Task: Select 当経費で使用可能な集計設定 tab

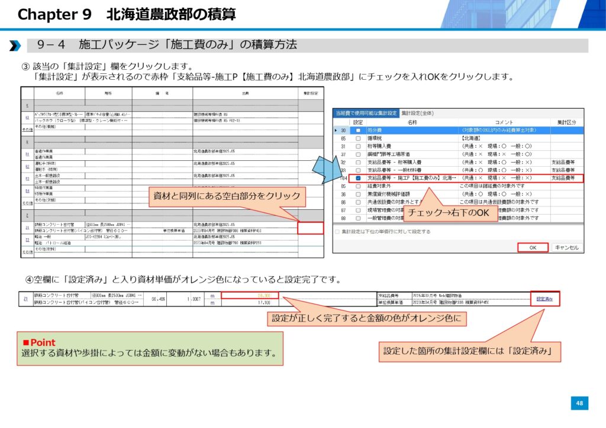Action: coord(366,112)
